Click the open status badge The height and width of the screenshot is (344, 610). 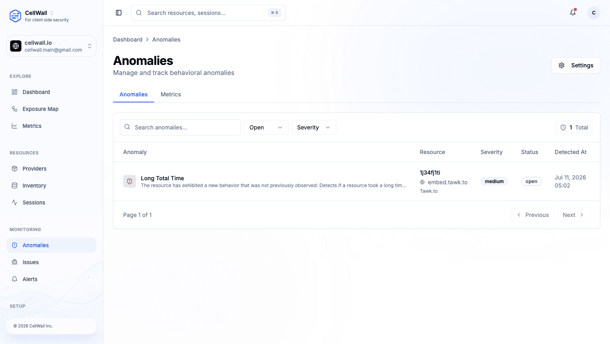pos(531,181)
